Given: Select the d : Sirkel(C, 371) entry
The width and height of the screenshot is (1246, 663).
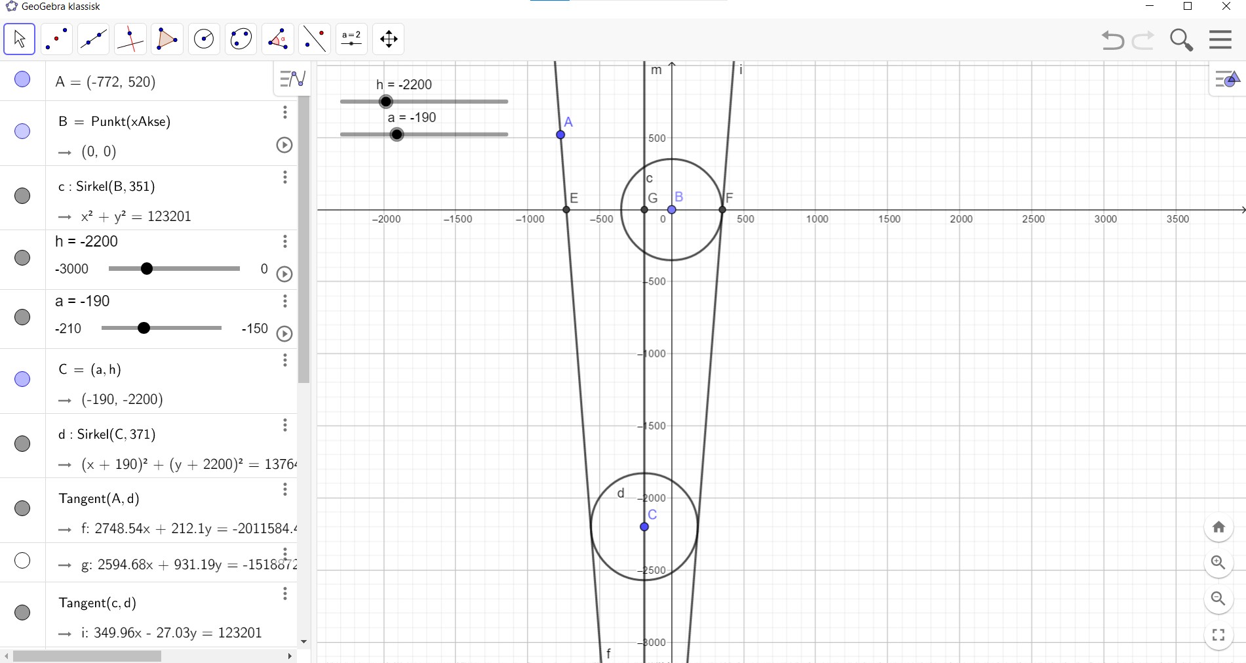Looking at the screenshot, I should pyautogui.click(x=107, y=434).
